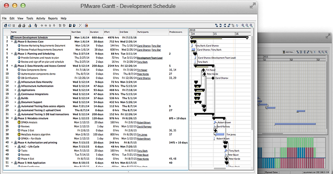Open the Development Team Lead participant link
This screenshot has height=174, width=333.
150,58
